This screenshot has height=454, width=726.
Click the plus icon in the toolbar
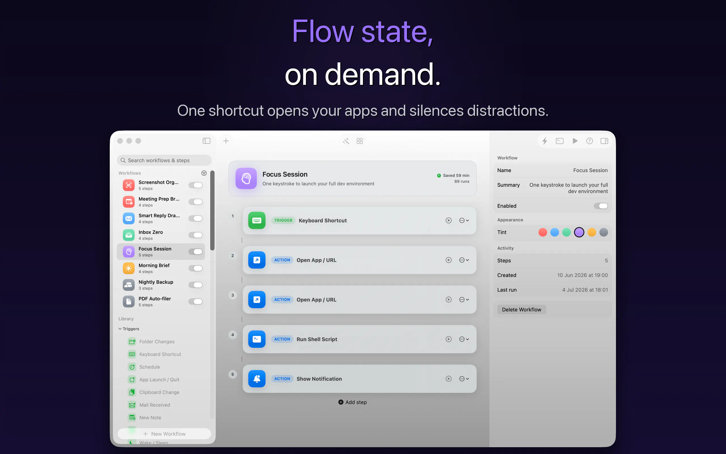(226, 141)
